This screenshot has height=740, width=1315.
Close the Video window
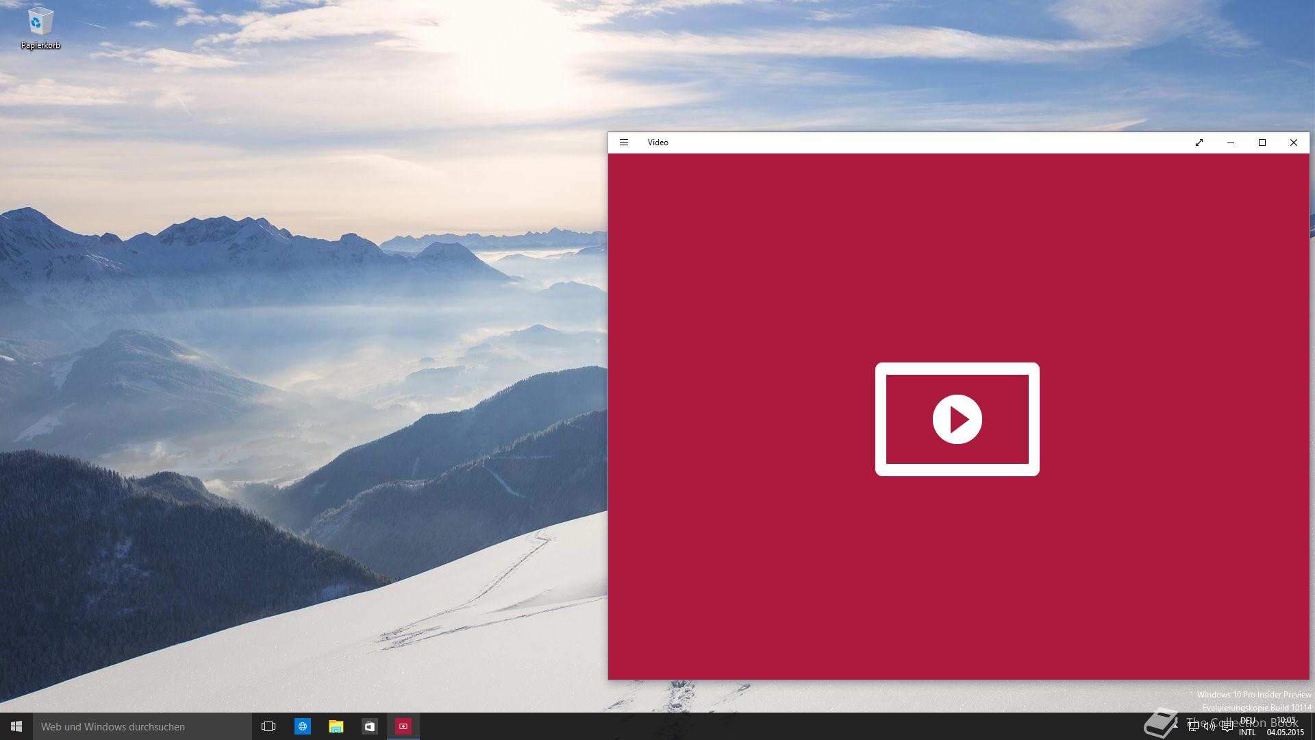click(1294, 143)
